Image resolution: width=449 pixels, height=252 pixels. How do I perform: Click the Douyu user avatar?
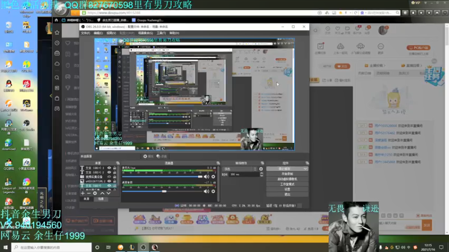pos(383,30)
